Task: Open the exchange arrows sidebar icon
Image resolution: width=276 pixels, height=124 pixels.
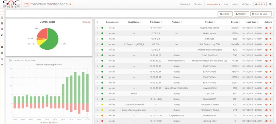Action: tap(2, 53)
